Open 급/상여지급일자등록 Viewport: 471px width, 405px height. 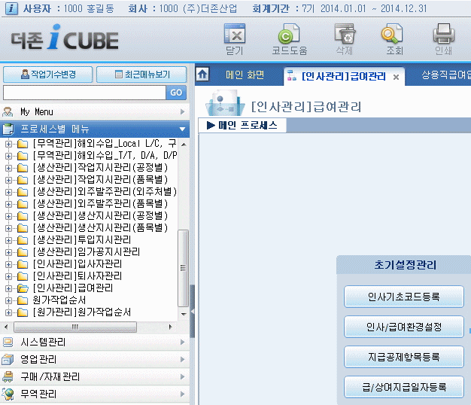coord(404,387)
